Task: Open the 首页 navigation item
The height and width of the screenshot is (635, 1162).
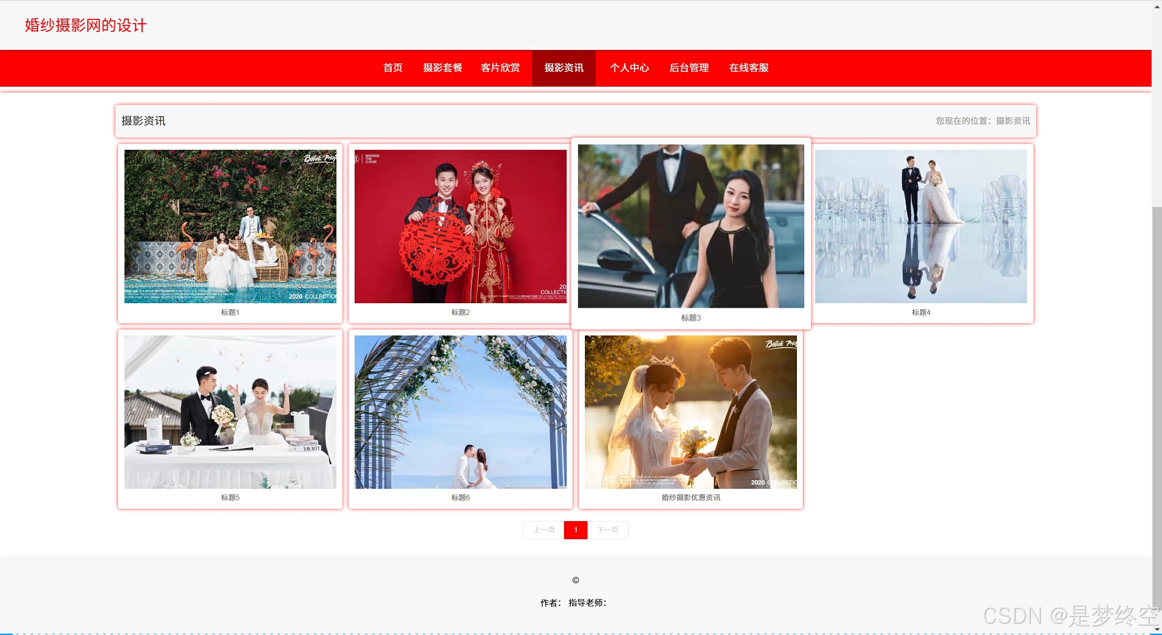Action: (392, 68)
